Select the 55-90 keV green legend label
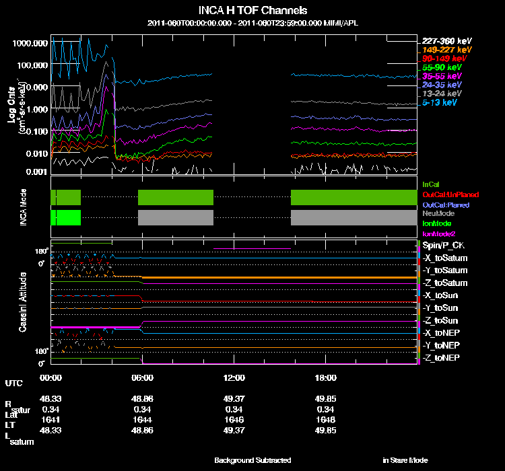Image resolution: width=505 pixels, height=471 pixels. click(x=442, y=67)
